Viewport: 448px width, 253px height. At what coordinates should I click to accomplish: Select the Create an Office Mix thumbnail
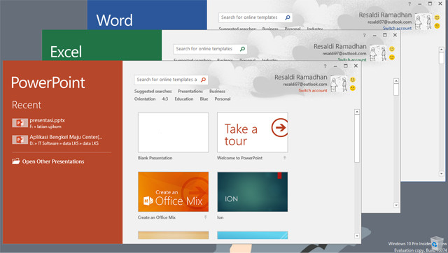tap(173, 191)
